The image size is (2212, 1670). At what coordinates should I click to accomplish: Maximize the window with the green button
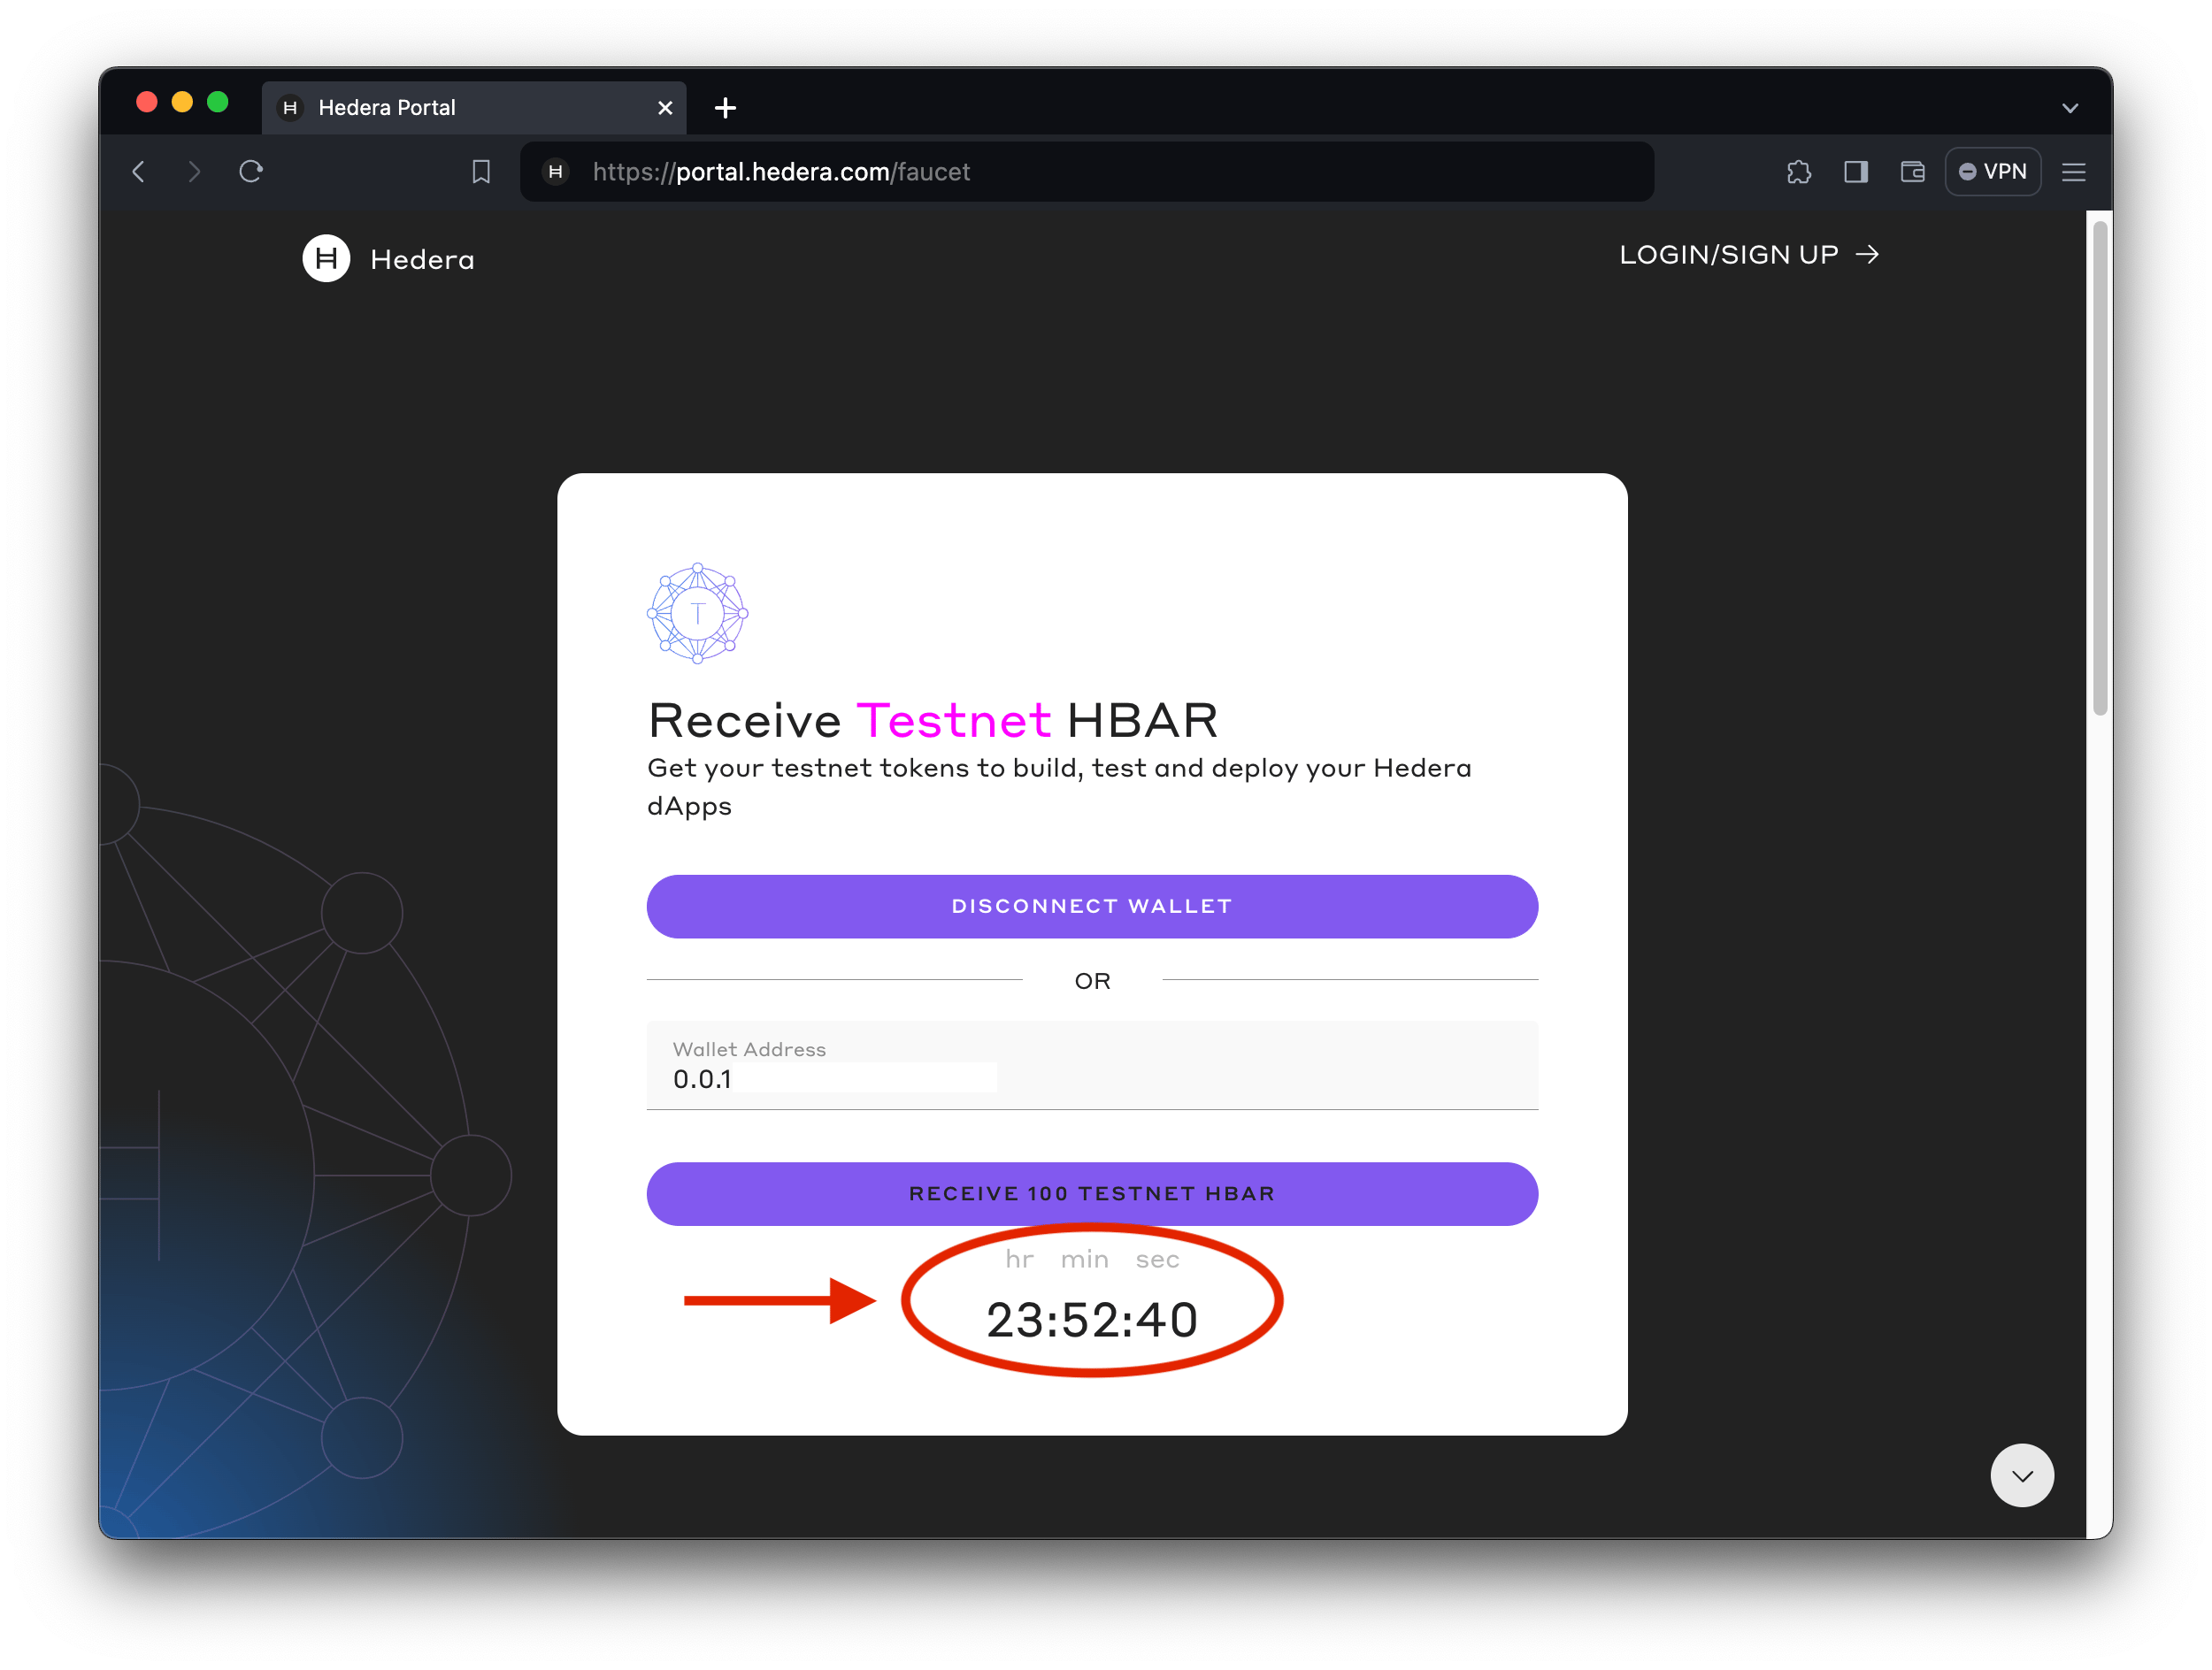click(x=217, y=102)
